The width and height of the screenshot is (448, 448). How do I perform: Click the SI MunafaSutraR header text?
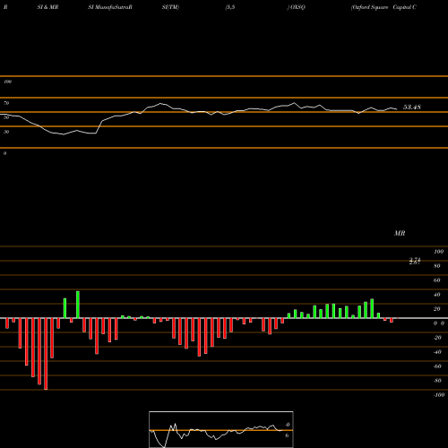[x=110, y=7]
